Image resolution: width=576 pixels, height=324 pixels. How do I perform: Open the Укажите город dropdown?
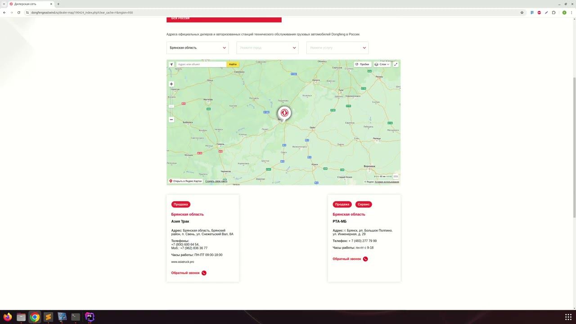click(267, 48)
